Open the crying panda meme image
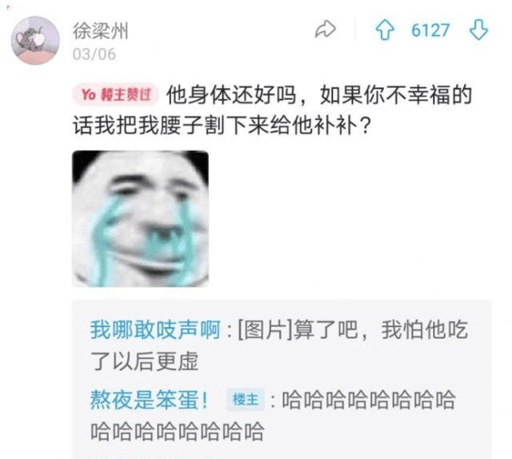The height and width of the screenshot is (459, 512). coord(140,218)
